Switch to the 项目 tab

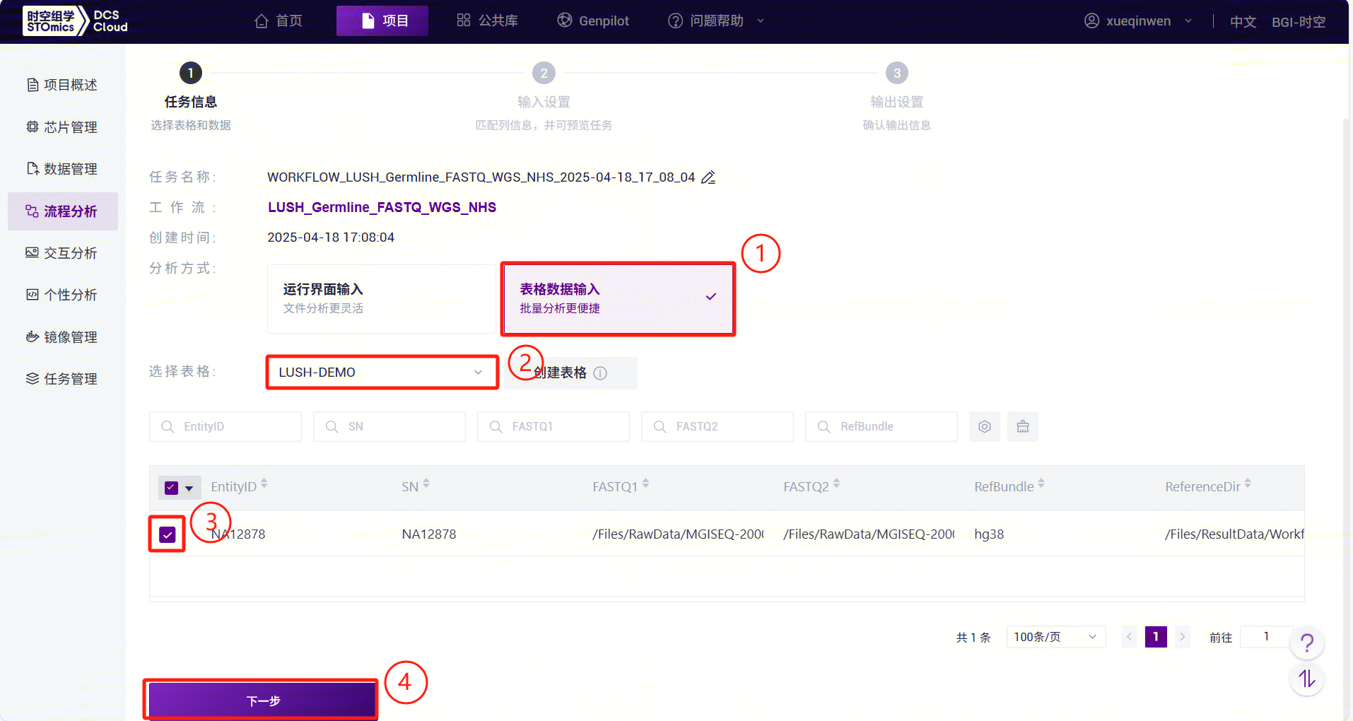pos(382,20)
